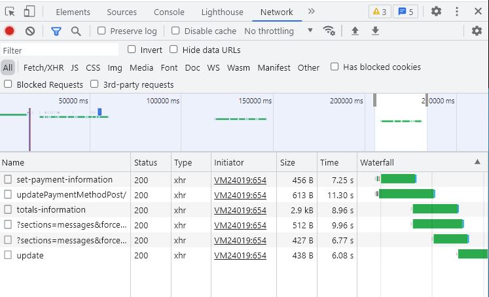
Task: Clear the network log
Action: tap(30, 31)
